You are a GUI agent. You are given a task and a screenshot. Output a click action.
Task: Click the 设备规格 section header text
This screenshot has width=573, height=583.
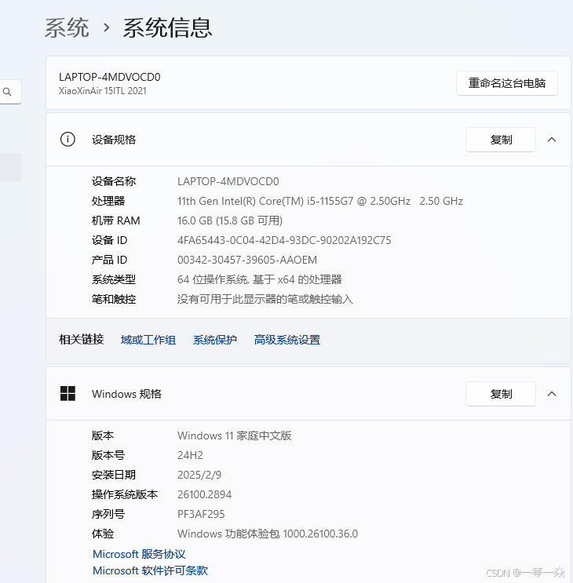[114, 140]
